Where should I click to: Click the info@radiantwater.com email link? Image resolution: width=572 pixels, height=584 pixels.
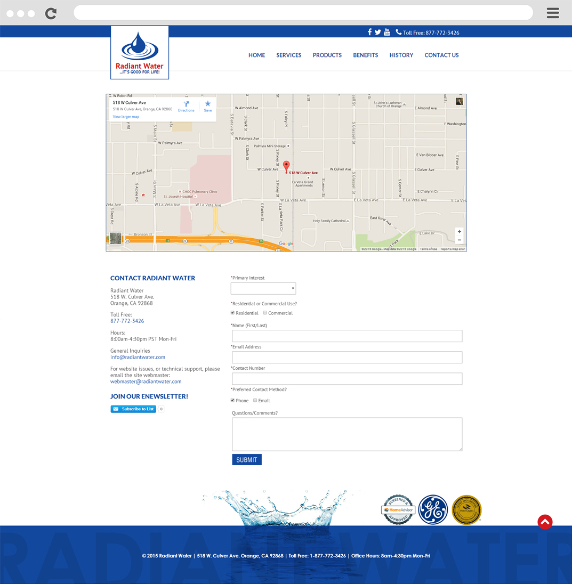138,357
